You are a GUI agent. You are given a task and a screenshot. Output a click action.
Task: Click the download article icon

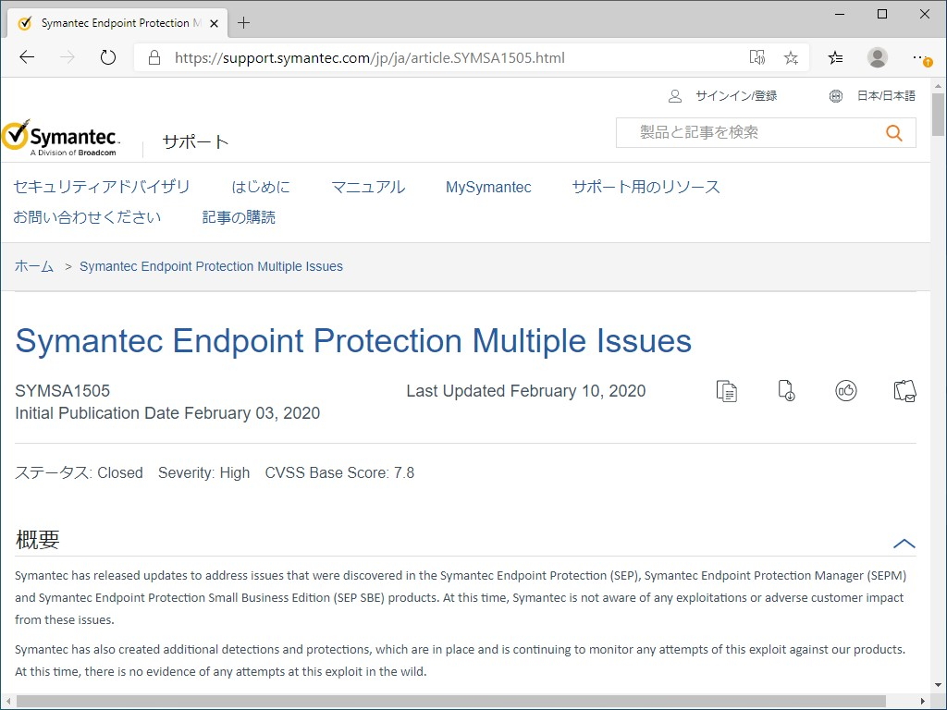pyautogui.click(x=786, y=391)
